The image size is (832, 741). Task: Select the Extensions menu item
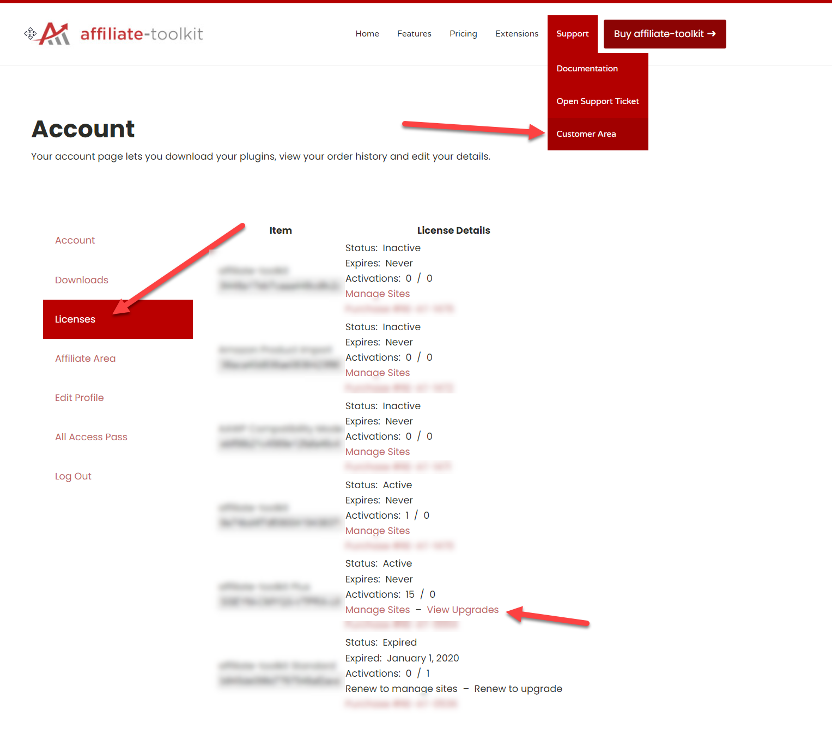(517, 34)
